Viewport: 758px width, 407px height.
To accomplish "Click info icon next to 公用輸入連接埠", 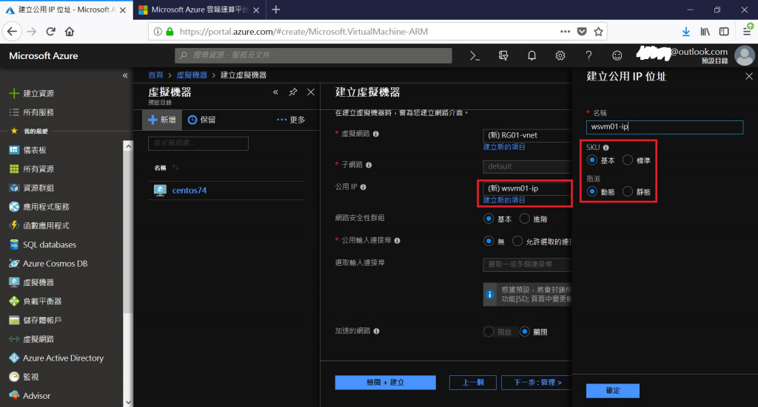I will 397,241.
